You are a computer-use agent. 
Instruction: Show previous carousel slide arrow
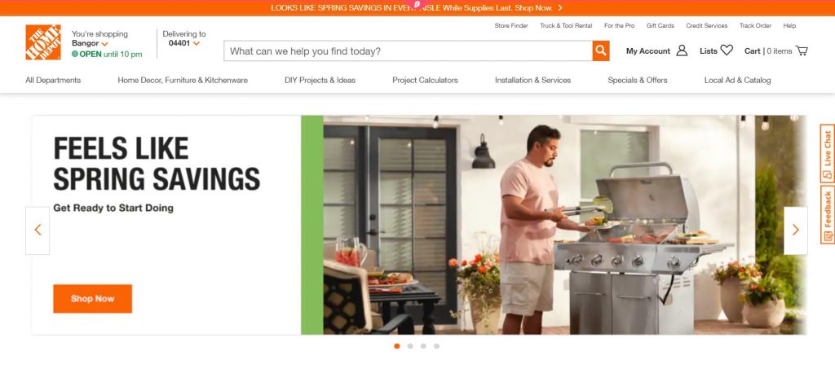coord(38,230)
